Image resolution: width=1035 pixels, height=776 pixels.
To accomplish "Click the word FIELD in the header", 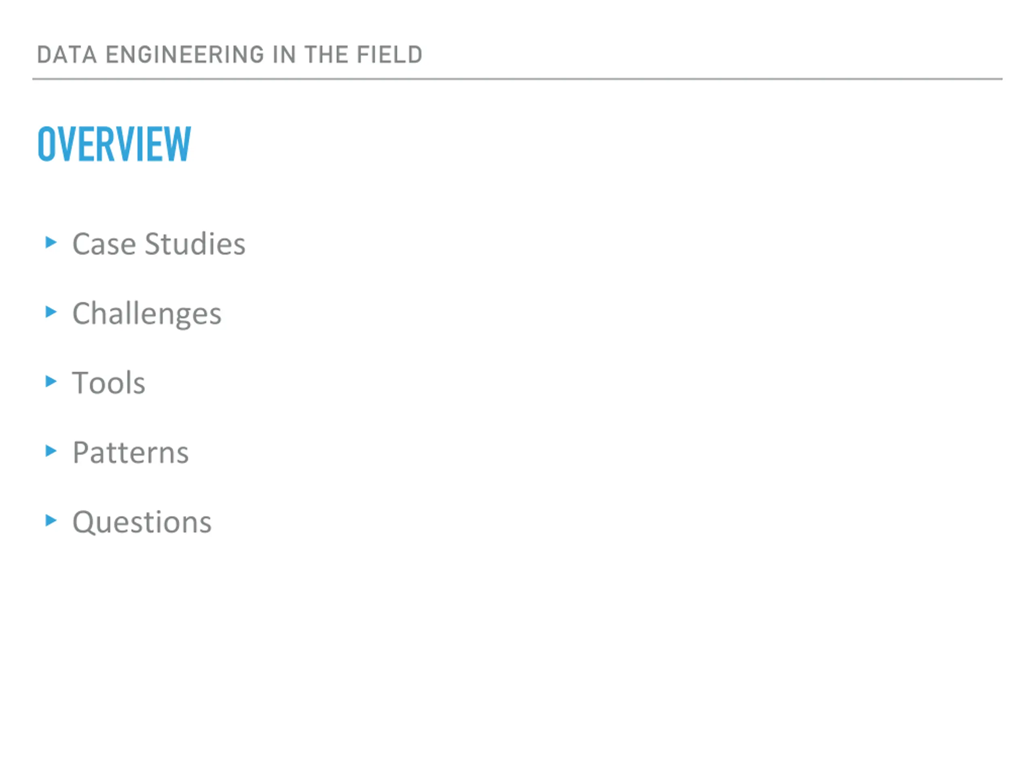I will 390,55.
